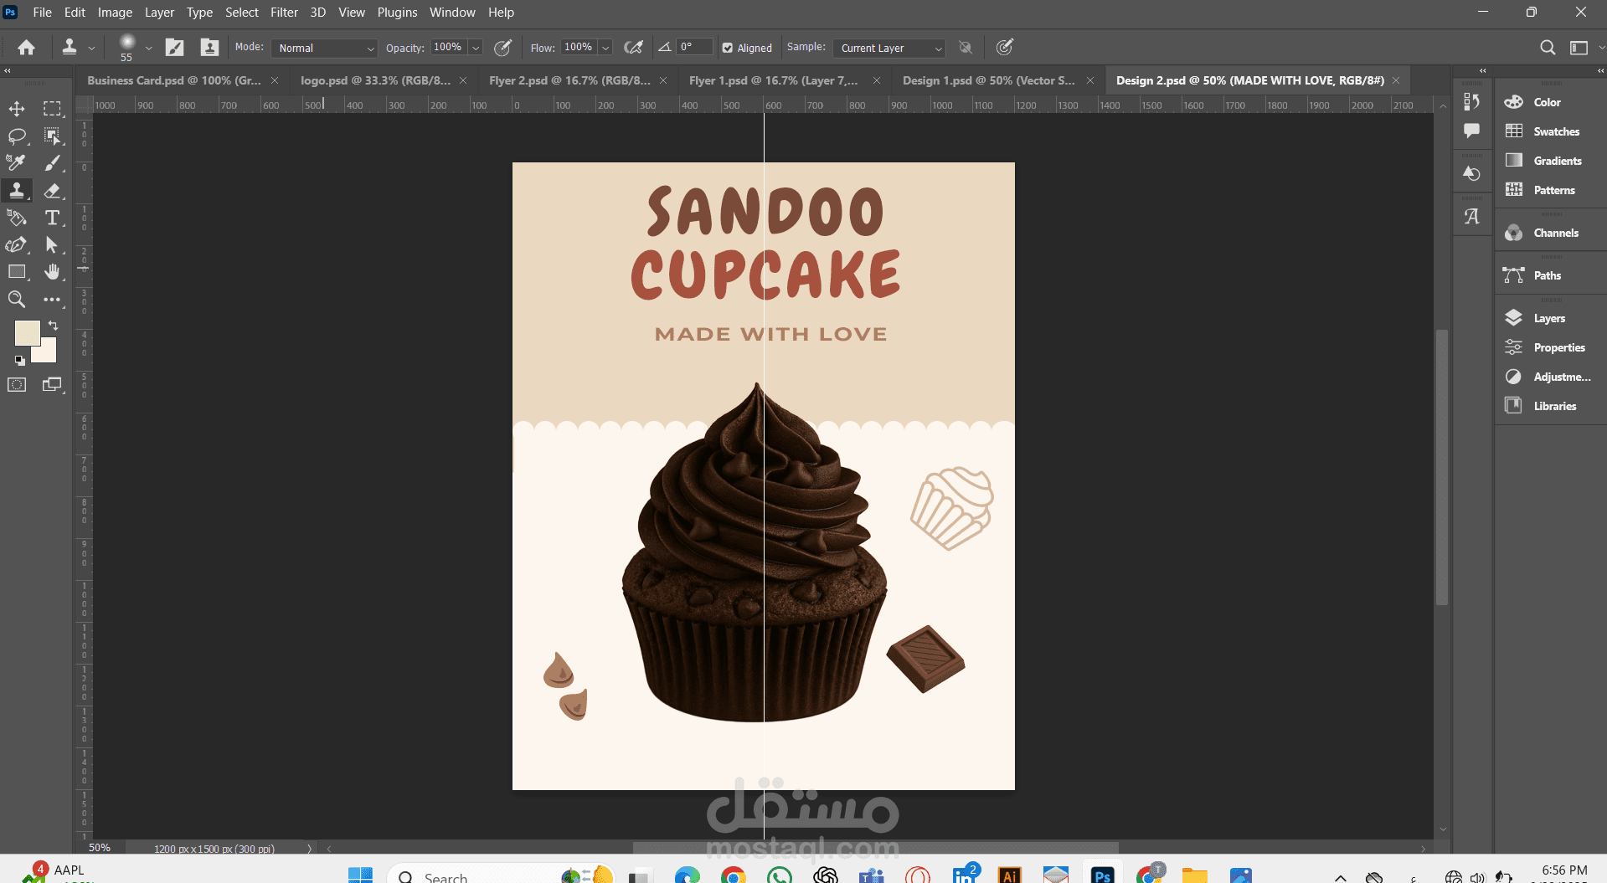The image size is (1607, 883).
Task: Select the Move tool
Action: pyautogui.click(x=17, y=109)
